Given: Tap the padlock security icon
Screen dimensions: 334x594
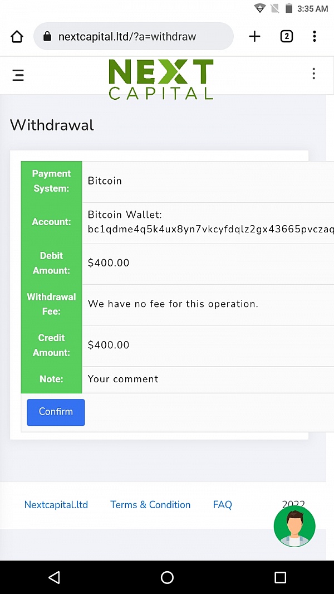Looking at the screenshot, I should [x=47, y=37].
